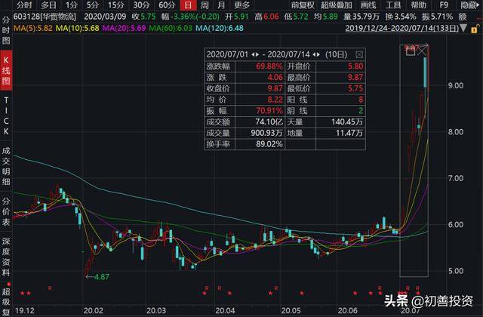
Task: Click the 振幅 70.91% value
Action: pos(269,111)
